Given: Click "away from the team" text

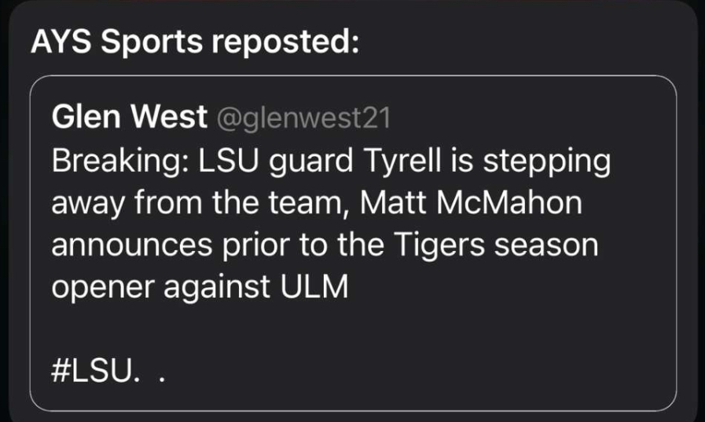Looking at the screenshot, I should tap(203, 204).
